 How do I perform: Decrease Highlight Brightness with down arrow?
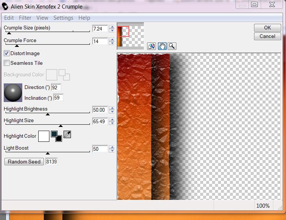pyautogui.click(x=112, y=112)
